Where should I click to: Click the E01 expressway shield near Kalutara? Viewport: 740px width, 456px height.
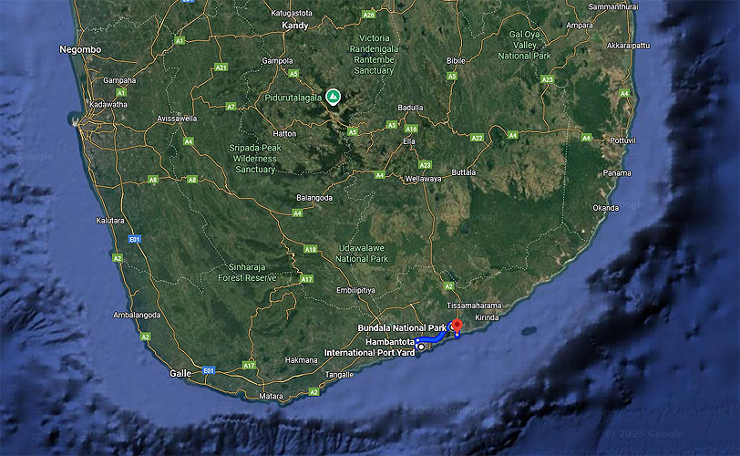pos(135,239)
